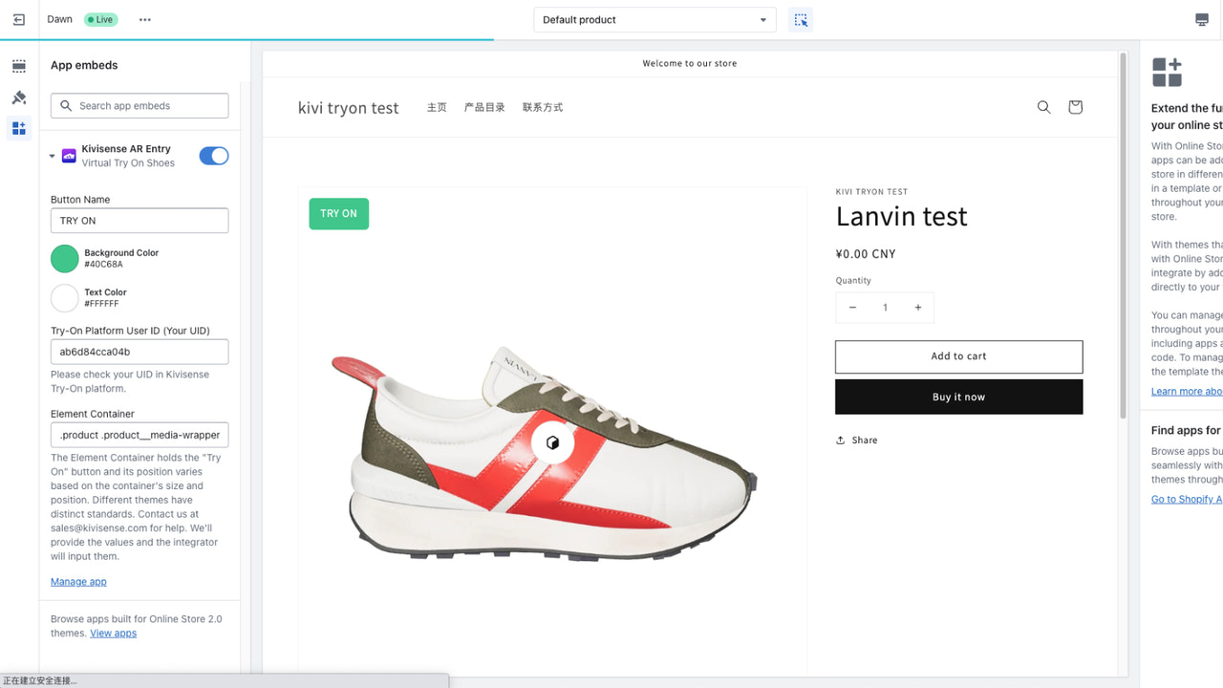Click the kivi tryon test store logo
This screenshot has height=688, width=1223.
coord(348,108)
